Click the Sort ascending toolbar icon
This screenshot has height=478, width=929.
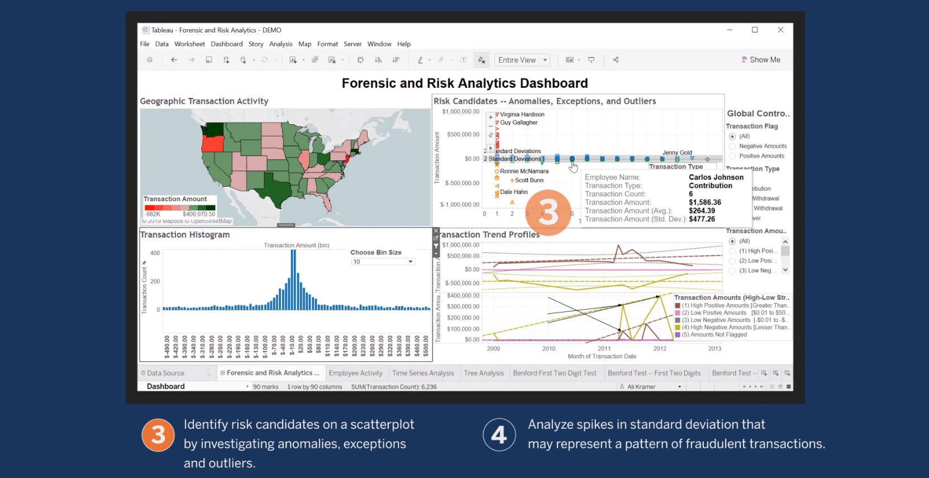point(378,60)
